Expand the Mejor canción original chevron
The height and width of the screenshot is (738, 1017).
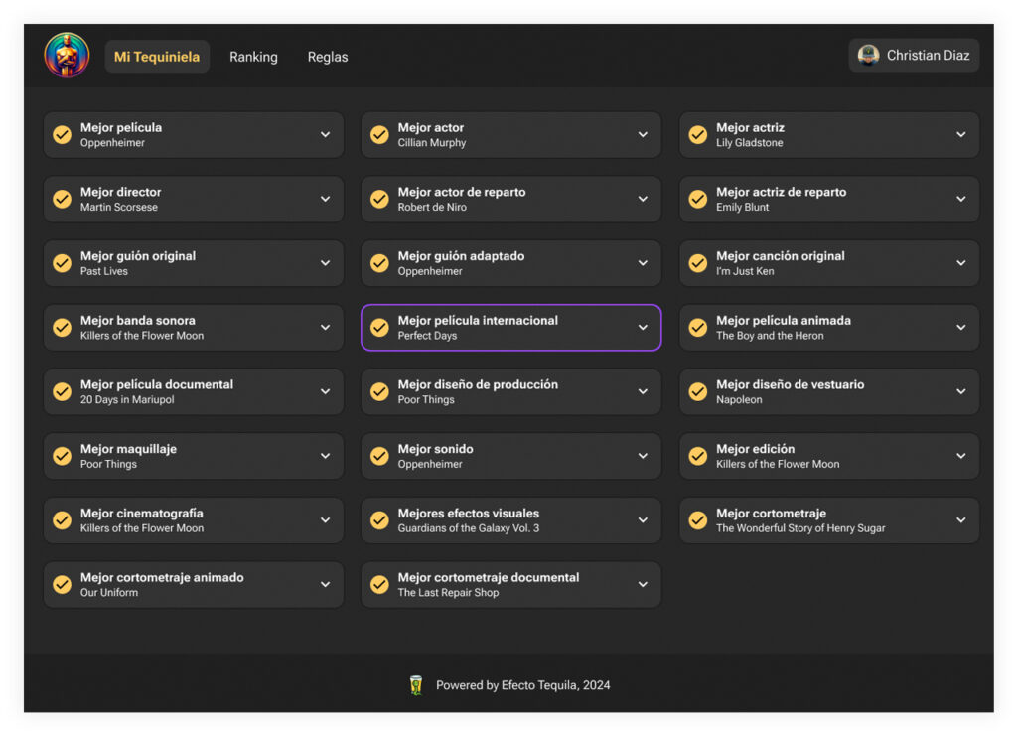pyautogui.click(x=960, y=263)
